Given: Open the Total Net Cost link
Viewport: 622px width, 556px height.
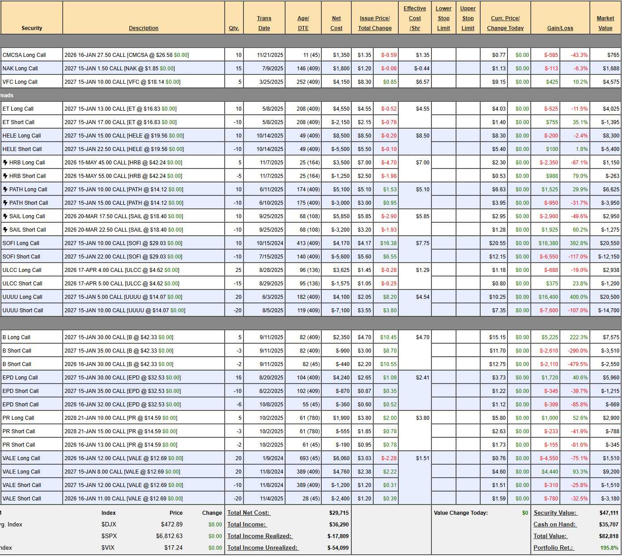Looking at the screenshot, I should click(x=248, y=513).
